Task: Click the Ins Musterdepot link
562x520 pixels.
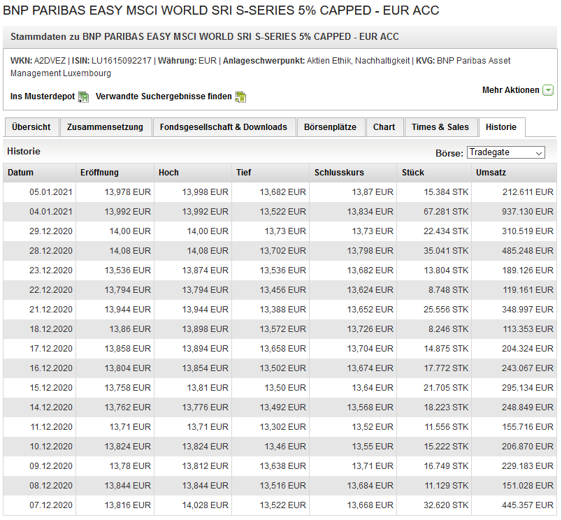Action: pyautogui.click(x=43, y=96)
